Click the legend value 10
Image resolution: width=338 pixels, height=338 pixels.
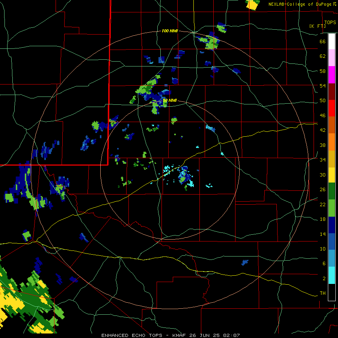point(323,249)
